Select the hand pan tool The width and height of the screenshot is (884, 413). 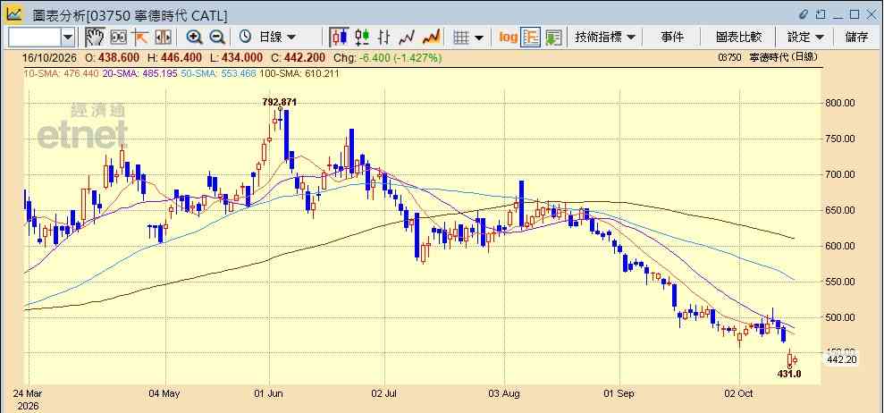[x=95, y=38]
